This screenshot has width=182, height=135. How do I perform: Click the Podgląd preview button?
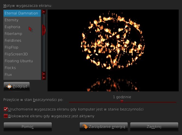pos(17,86)
